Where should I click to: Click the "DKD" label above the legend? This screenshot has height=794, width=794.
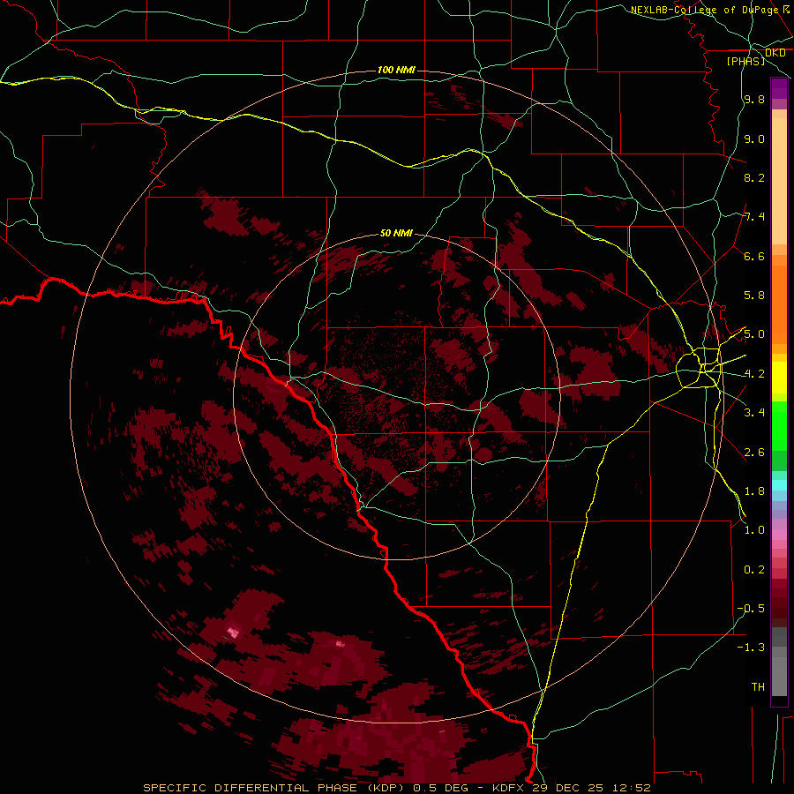point(775,53)
